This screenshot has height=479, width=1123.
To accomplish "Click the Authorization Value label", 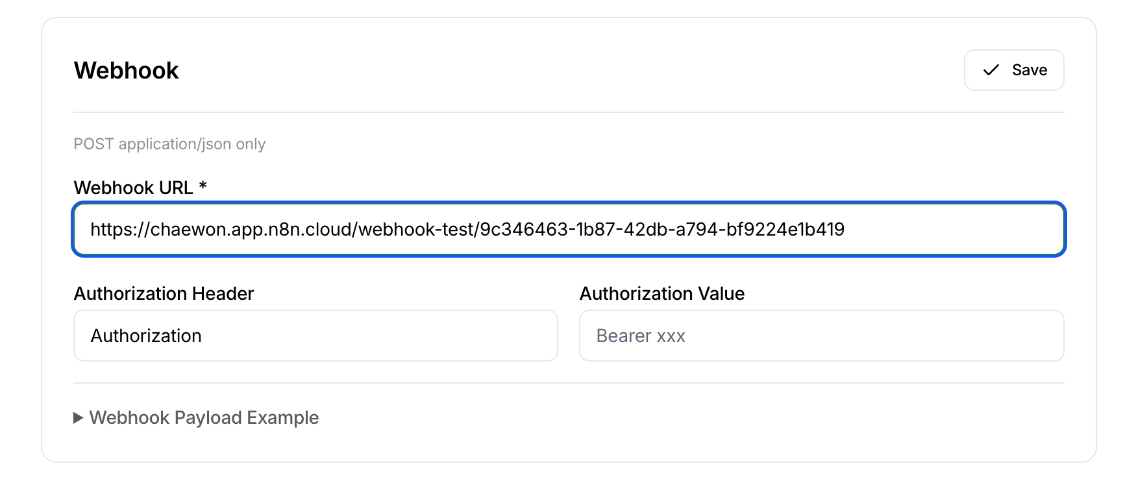I will pos(661,293).
